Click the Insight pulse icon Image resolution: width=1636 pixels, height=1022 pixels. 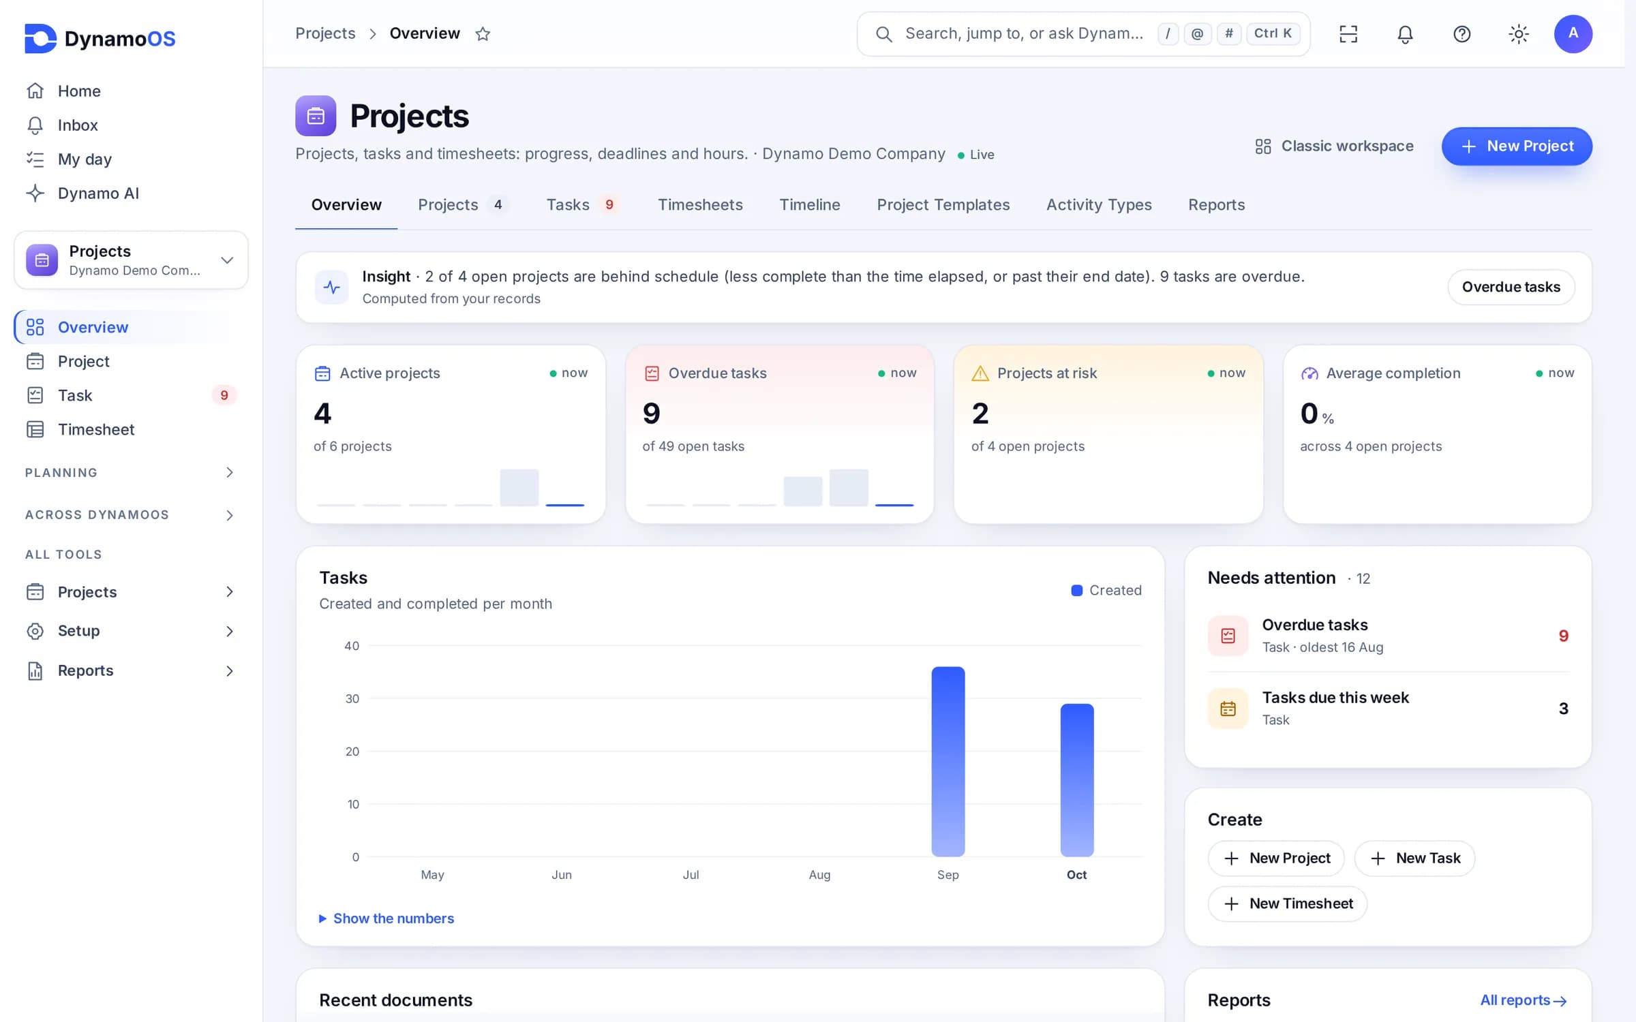pos(332,287)
